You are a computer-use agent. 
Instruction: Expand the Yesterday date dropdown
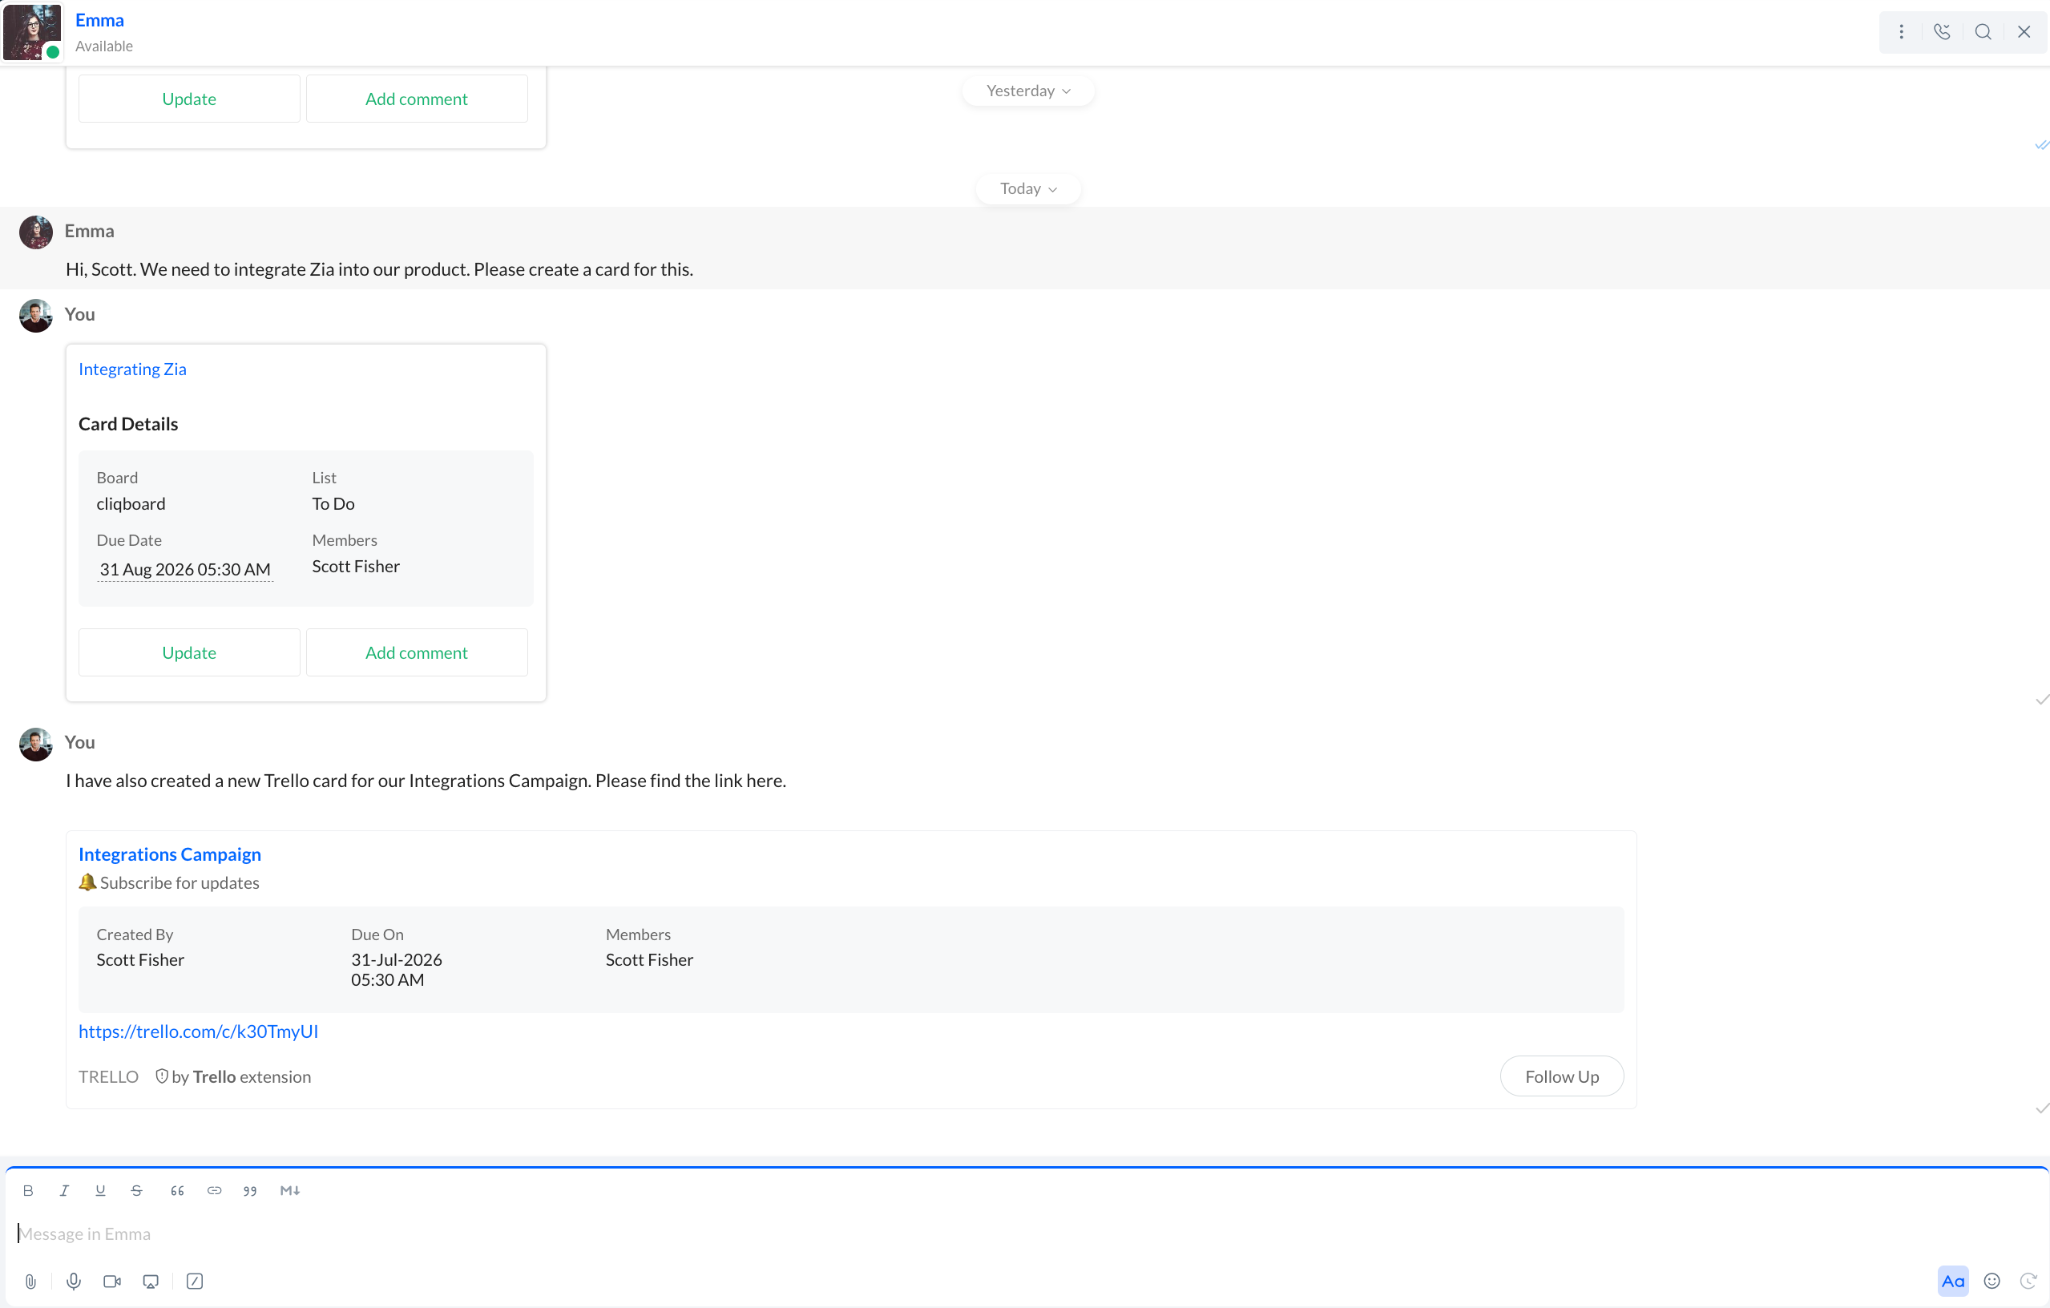(1028, 91)
